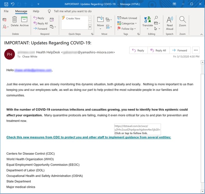
Task: Click the Delete icon in the ribbon
Action: click(15, 20)
